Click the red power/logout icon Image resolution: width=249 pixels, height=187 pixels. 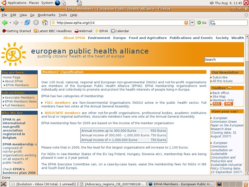pyautogui.click(x=246, y=3)
